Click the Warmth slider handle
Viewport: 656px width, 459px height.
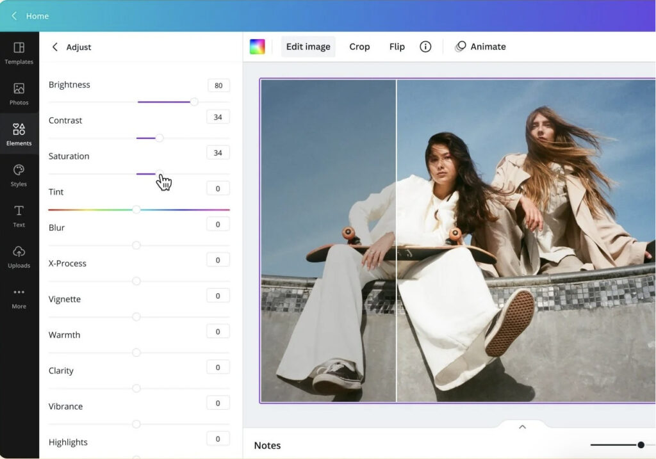point(136,352)
